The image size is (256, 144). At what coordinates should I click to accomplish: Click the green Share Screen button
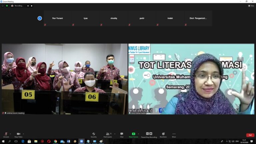(x=133, y=134)
